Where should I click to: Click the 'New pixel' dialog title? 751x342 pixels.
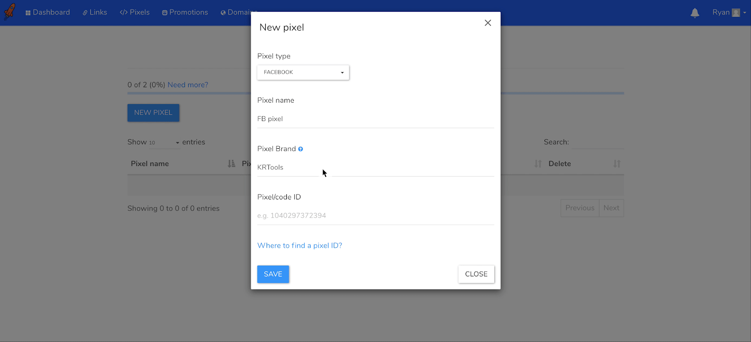pyautogui.click(x=282, y=27)
